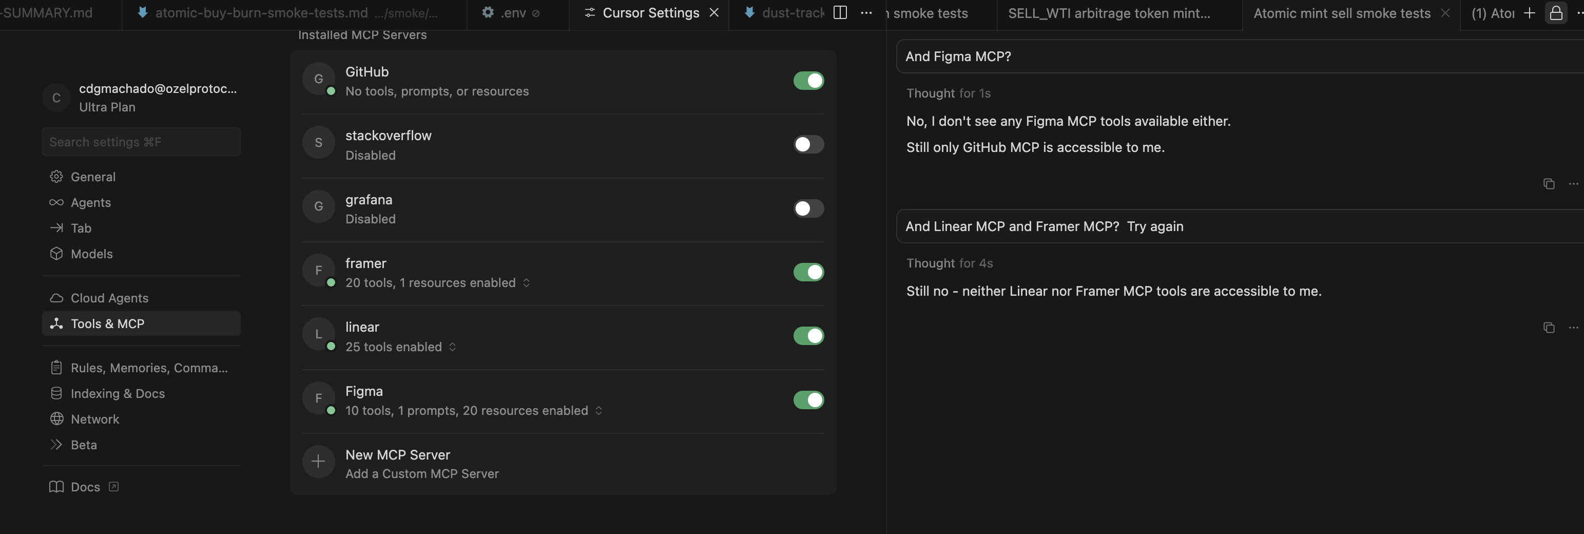Screen dimensions: 1584x534
Task: Open the Agents settings section
Action: tap(141, 202)
